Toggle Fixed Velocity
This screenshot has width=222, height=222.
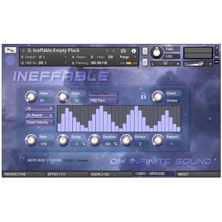(40, 123)
